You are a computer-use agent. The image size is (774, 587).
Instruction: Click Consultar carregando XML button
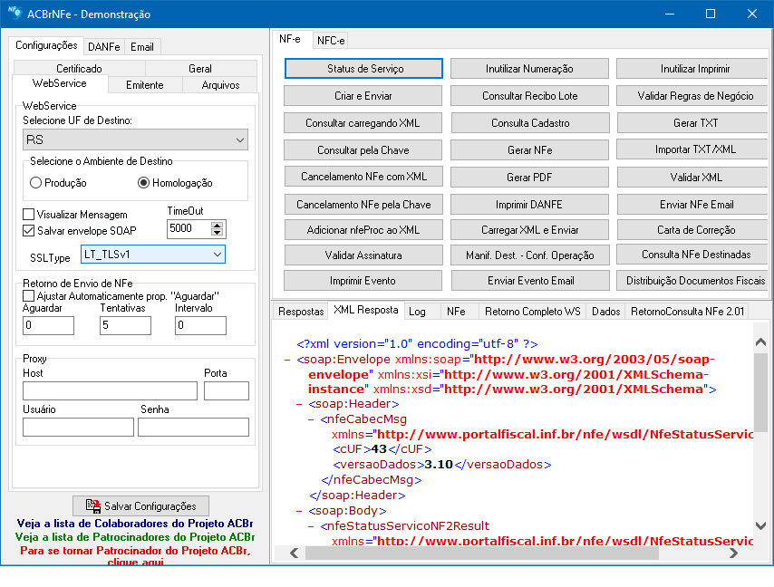(x=363, y=123)
